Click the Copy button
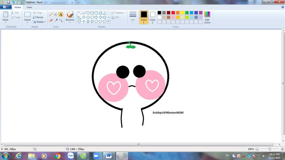285x160 pixels. coord(16,17)
